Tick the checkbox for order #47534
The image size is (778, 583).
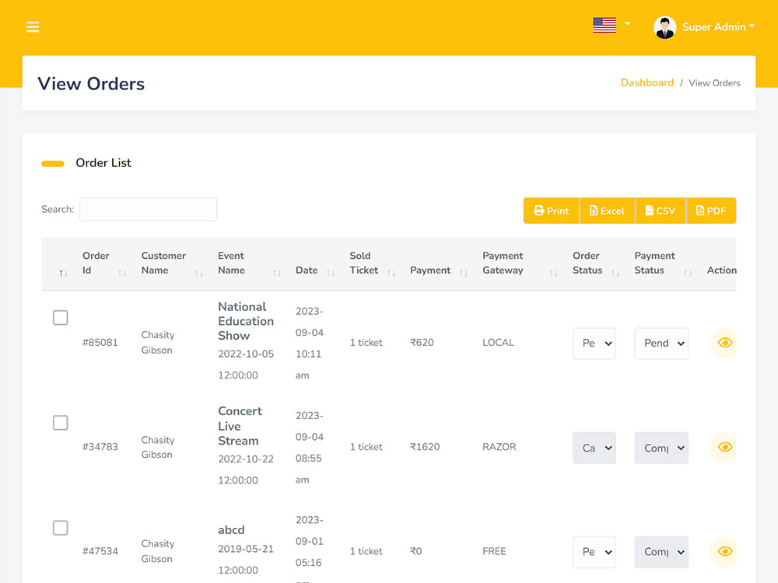[x=61, y=528]
